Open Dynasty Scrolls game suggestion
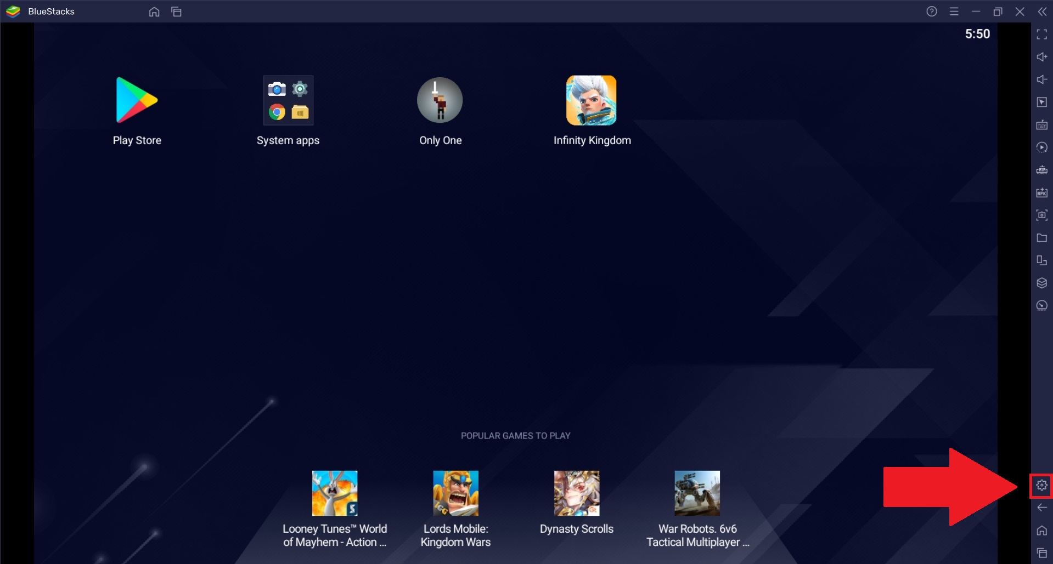Screen dimensions: 1053x564 pyautogui.click(x=577, y=493)
